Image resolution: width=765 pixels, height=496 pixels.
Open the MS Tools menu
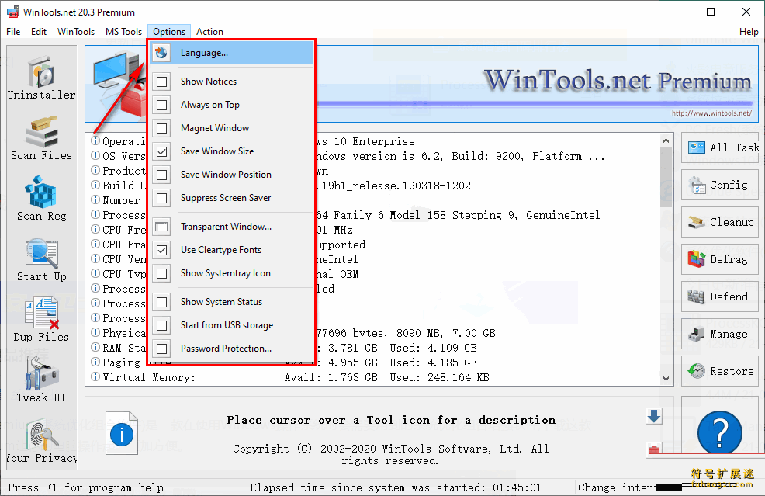123,32
